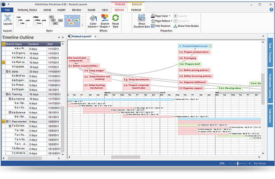This screenshot has height=179, width=275.
Task: Open the FILE menu
Action: coord(7,10)
